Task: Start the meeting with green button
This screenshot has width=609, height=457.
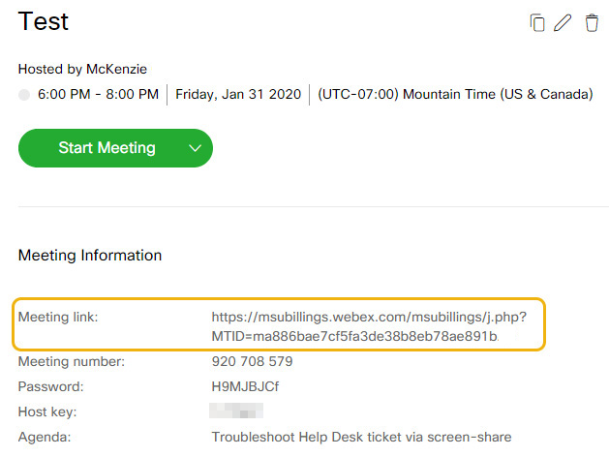Action: [107, 148]
